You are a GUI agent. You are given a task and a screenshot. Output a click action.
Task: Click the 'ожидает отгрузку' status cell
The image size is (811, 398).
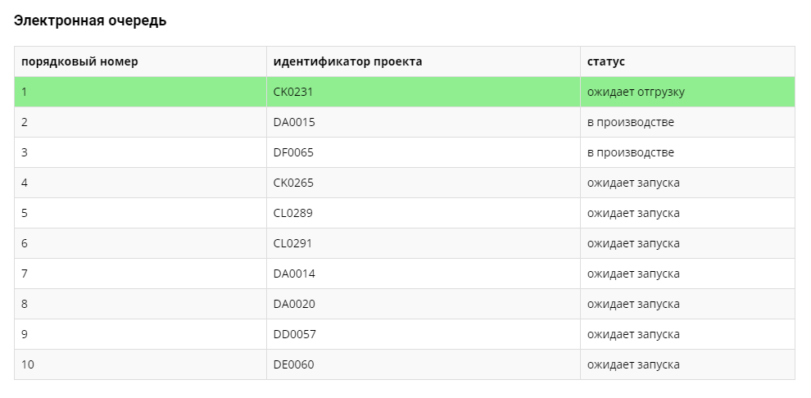click(636, 92)
